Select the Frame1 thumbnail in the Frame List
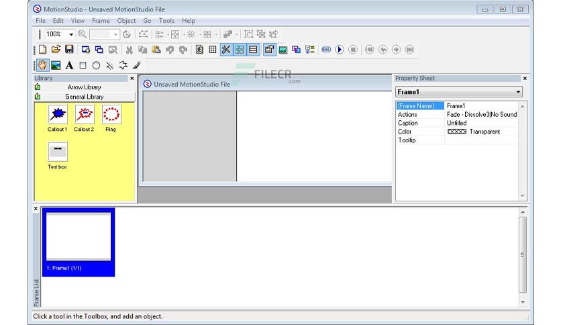The image size is (561, 325). pos(79,242)
